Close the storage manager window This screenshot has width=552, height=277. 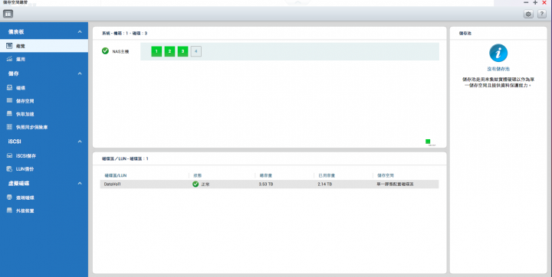544,2
